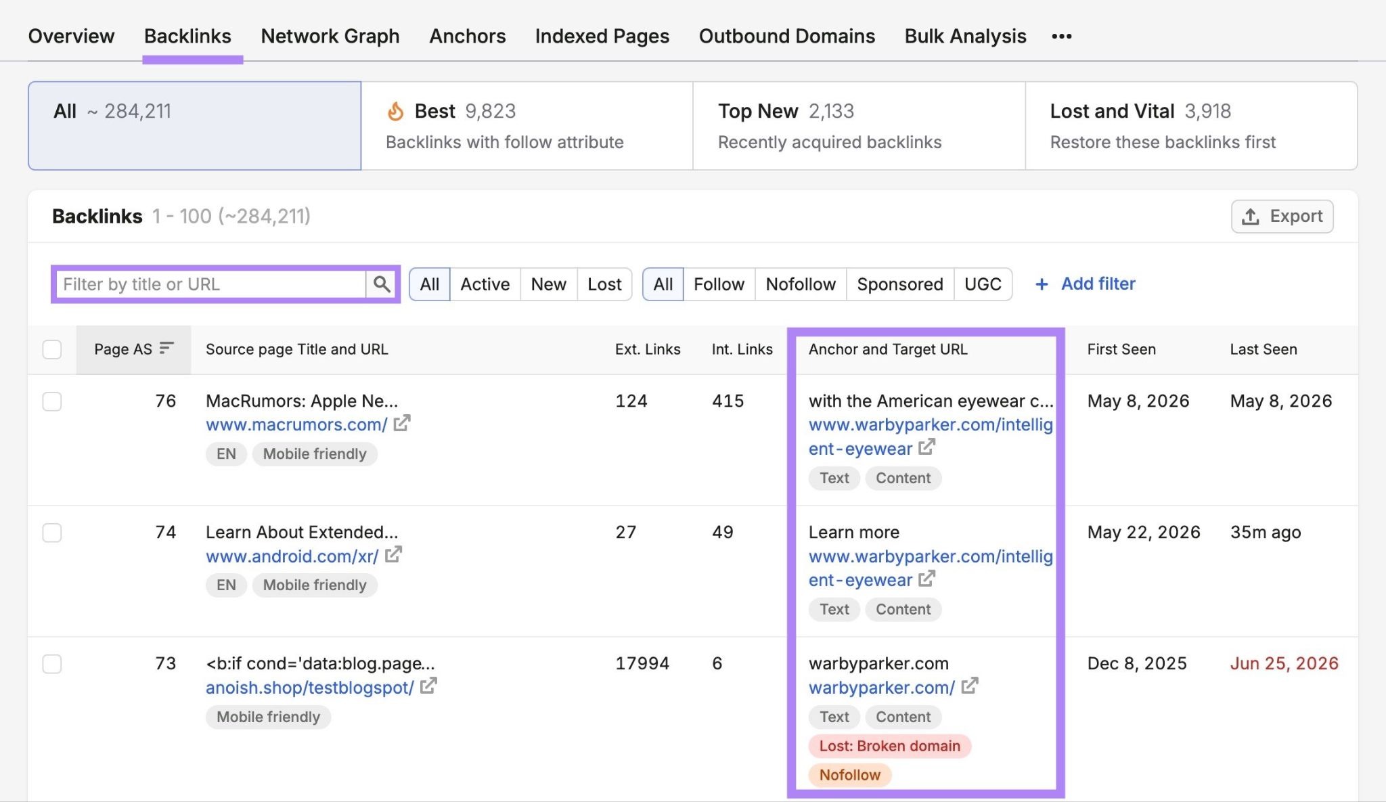Select the Top New 2,133 card
Viewport: 1386px width, 802px height.
coord(859,126)
